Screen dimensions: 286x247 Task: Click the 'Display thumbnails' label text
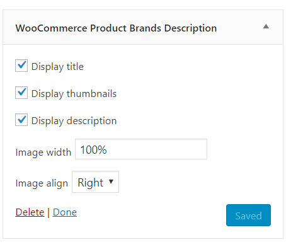click(74, 94)
